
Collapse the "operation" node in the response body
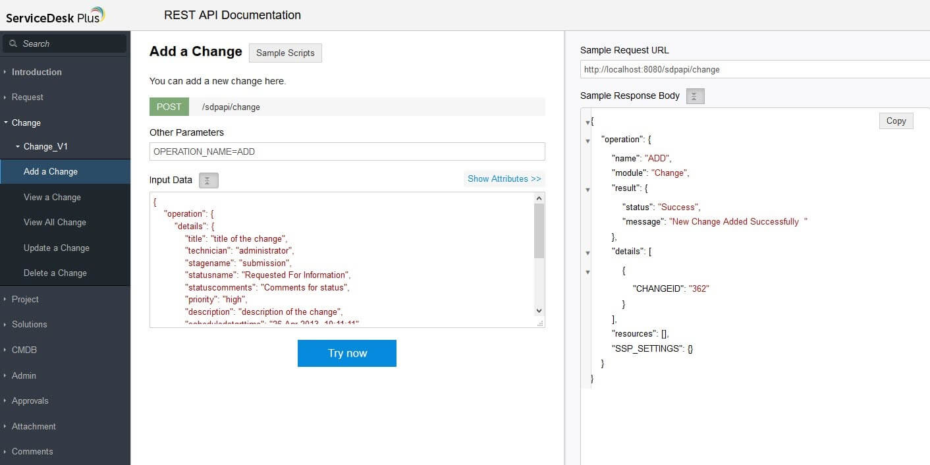[x=588, y=140]
